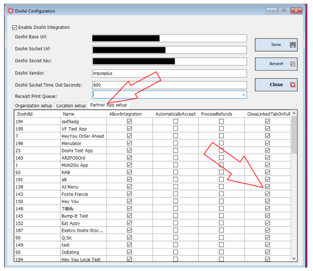Click the table scrollbar down arrow
Viewport: 313px width, 271px height.
[294, 258]
